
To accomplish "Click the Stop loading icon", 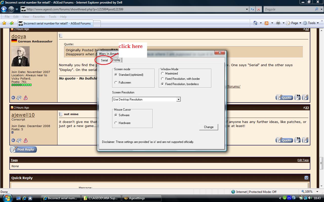I will (x=258, y=9).
